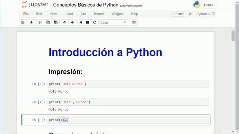Open the Insert menu
Image resolution: width=239 pixels, height=134 pixels.
[69, 14]
